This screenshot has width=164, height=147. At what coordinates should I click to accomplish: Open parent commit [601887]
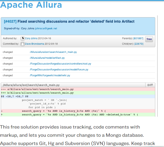138,38
